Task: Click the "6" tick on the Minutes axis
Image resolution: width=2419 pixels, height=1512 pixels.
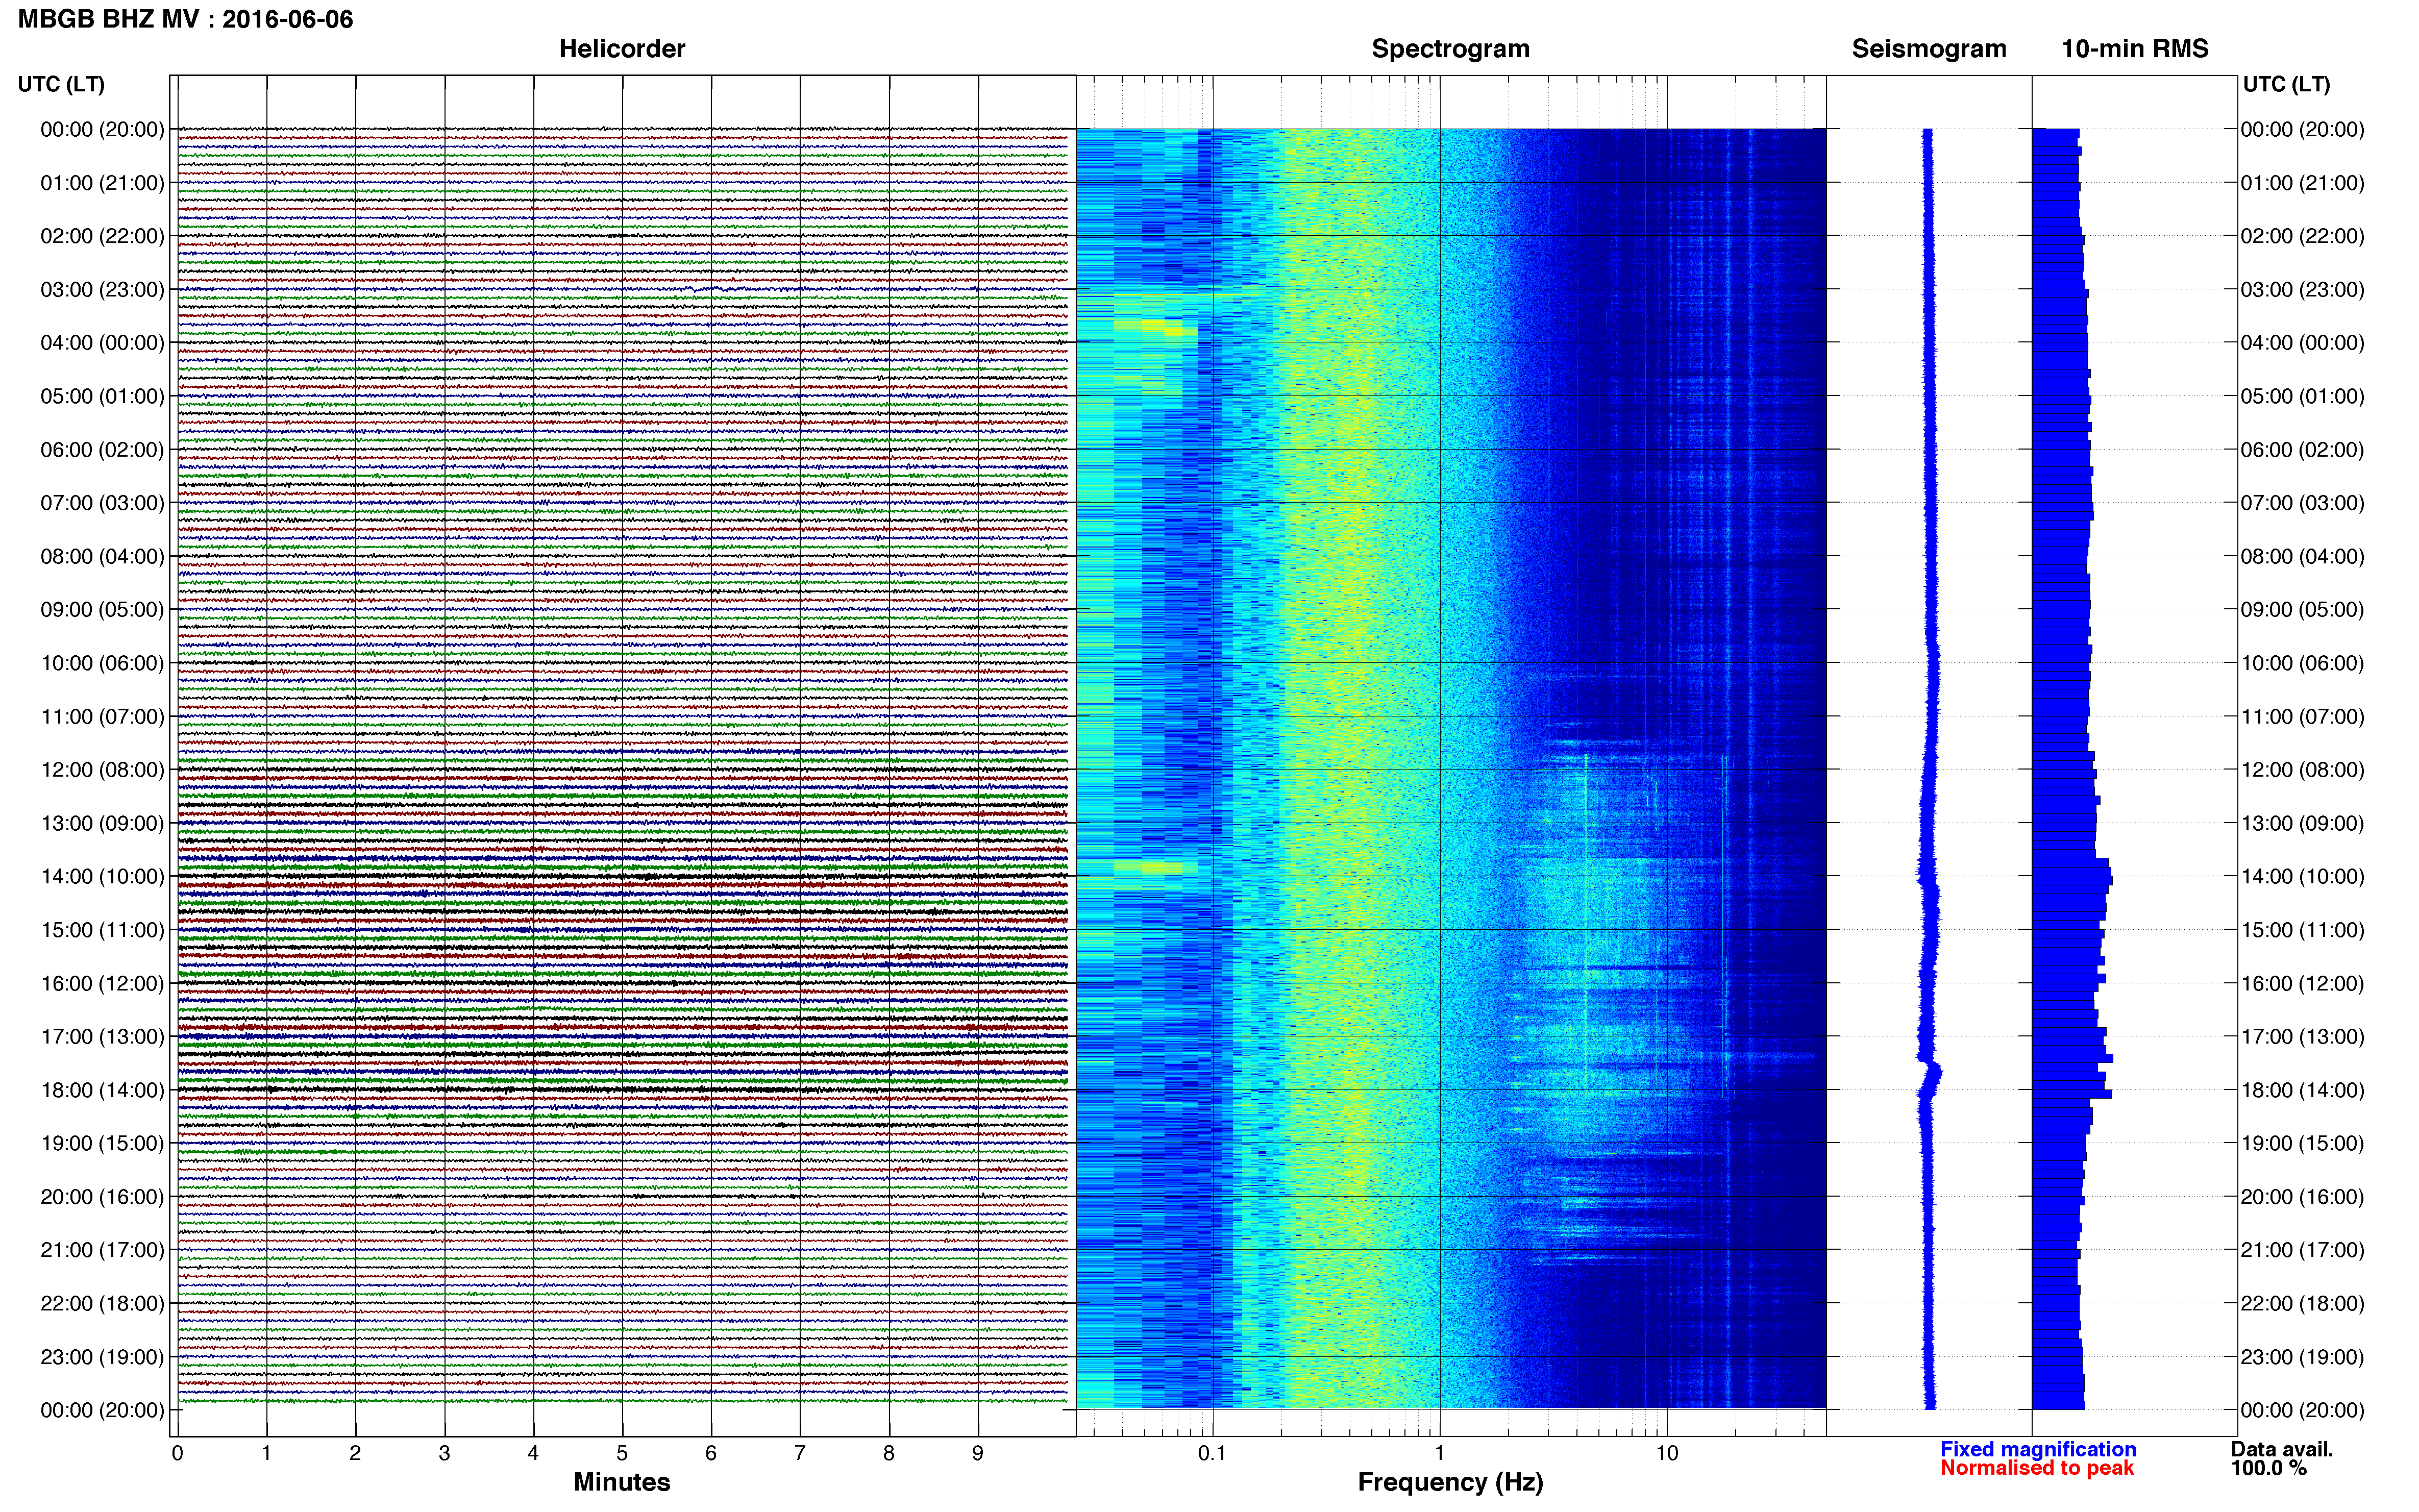Action: (711, 1453)
